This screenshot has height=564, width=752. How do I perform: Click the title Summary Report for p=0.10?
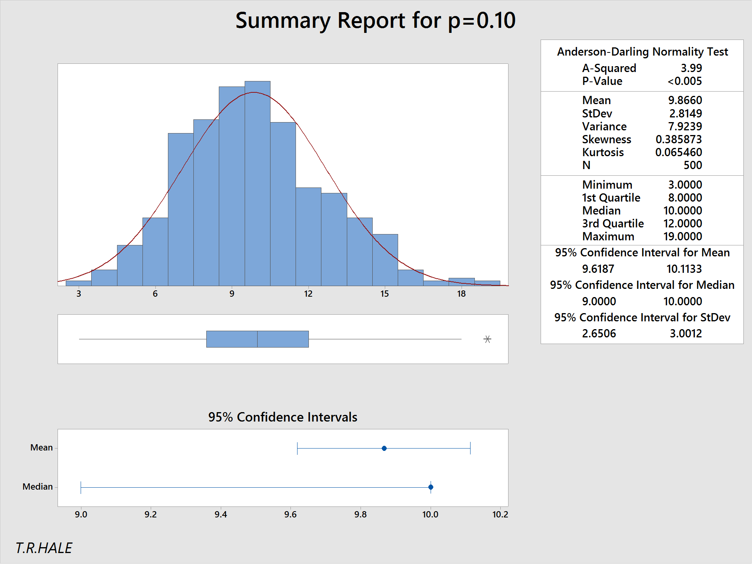[375, 20]
